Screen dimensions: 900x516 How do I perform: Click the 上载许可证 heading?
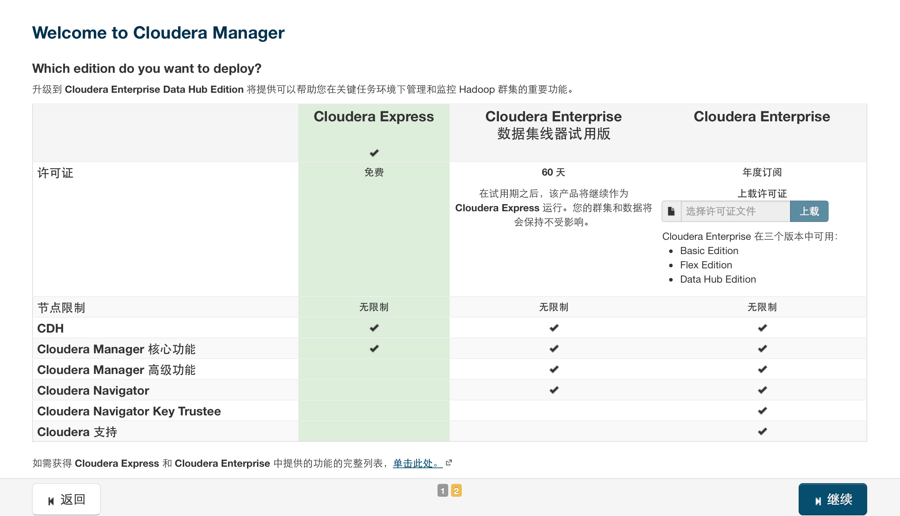tap(762, 194)
